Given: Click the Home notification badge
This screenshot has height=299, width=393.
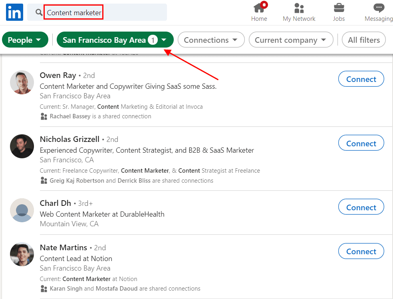Looking at the screenshot, I should [x=264, y=5].
